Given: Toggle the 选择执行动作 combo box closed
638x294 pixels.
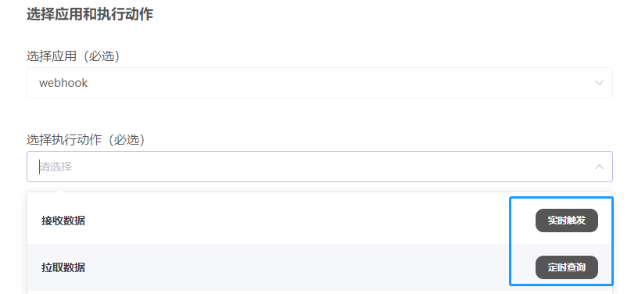Looking at the screenshot, I should coord(599,167).
